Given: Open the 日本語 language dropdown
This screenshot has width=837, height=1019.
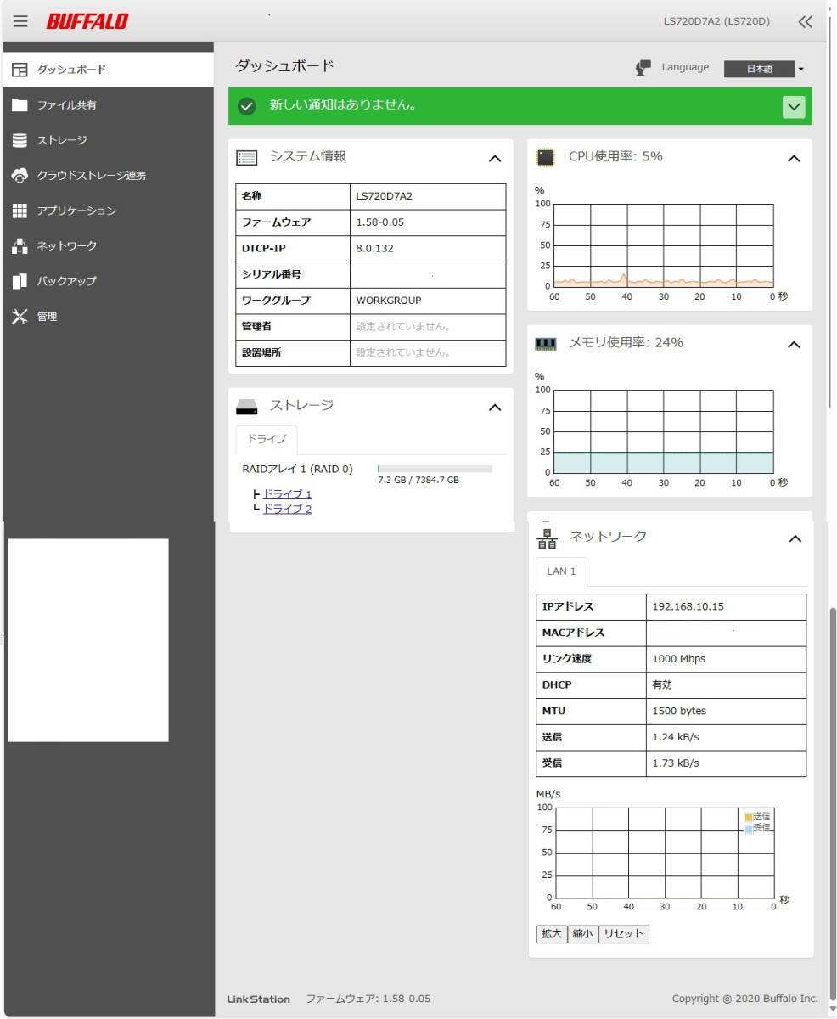Looking at the screenshot, I should (764, 70).
